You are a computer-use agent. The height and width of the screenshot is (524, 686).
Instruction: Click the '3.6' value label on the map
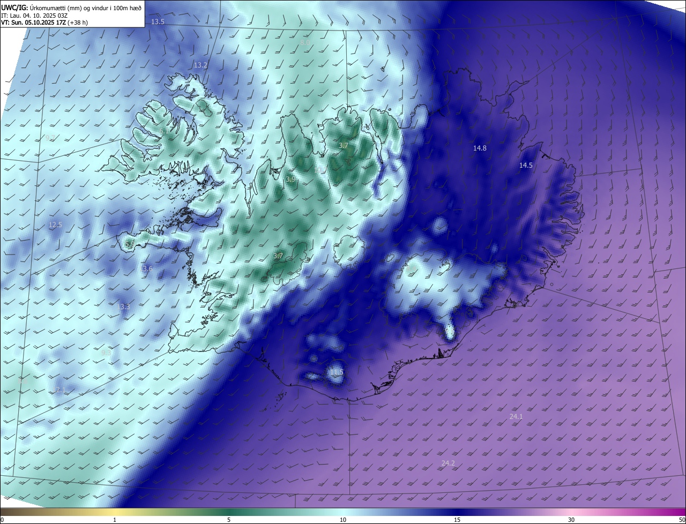tap(148, 268)
